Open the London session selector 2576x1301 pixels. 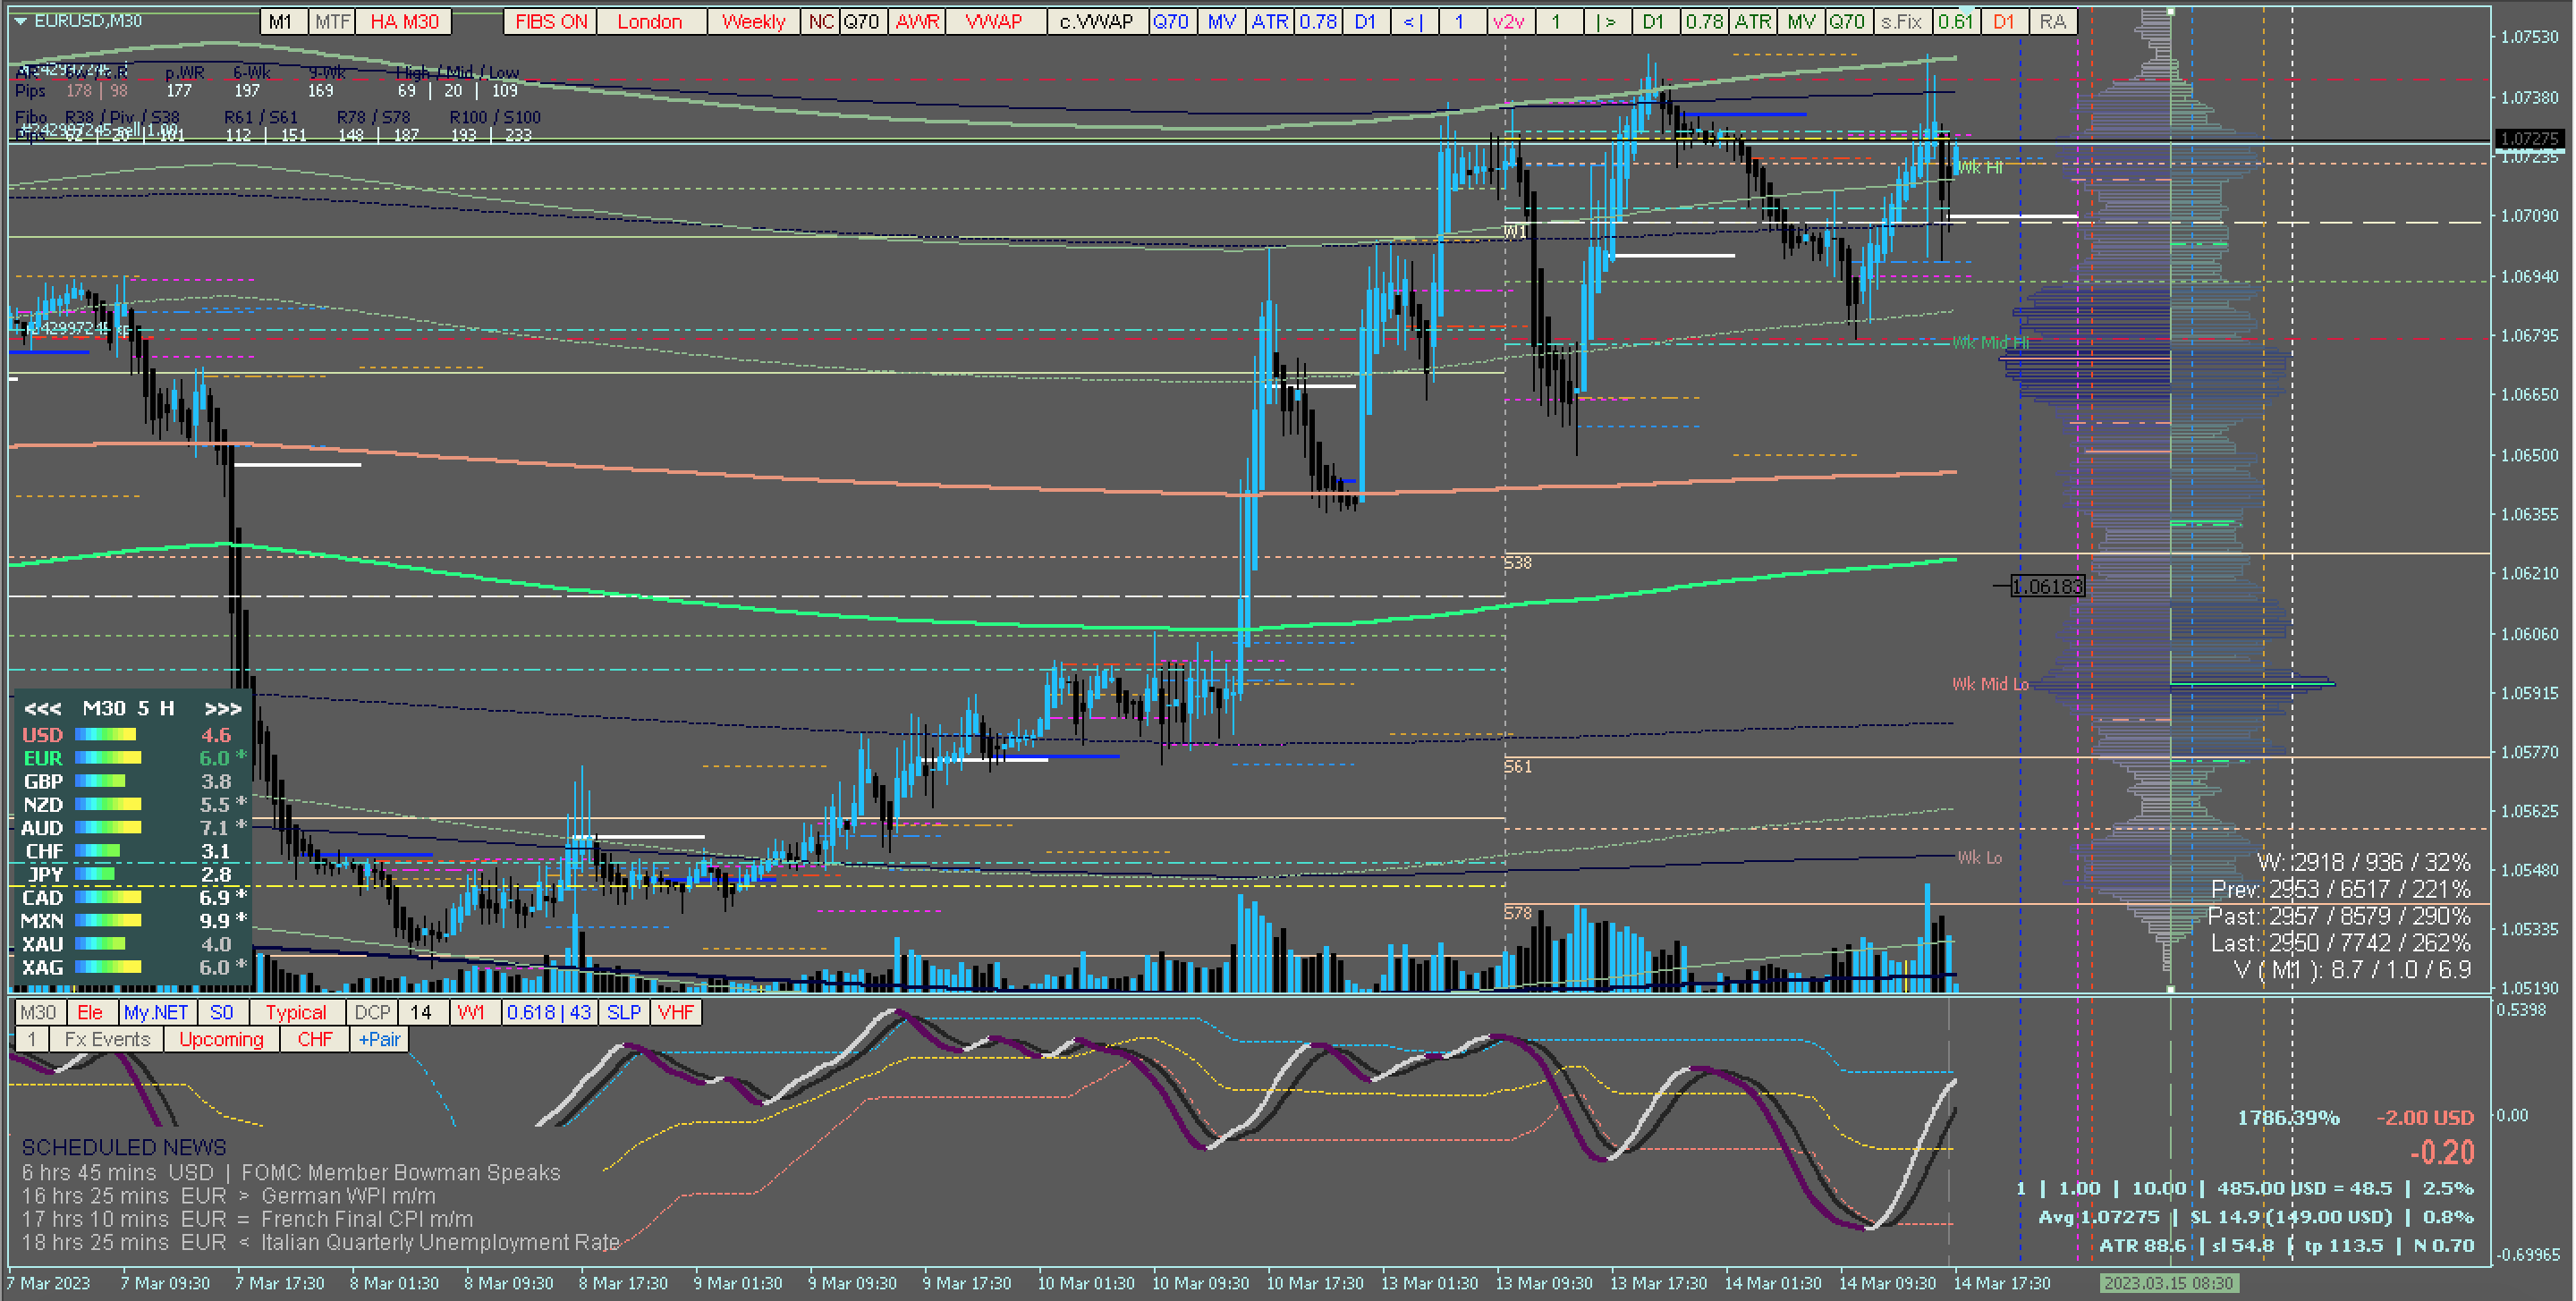point(649,21)
